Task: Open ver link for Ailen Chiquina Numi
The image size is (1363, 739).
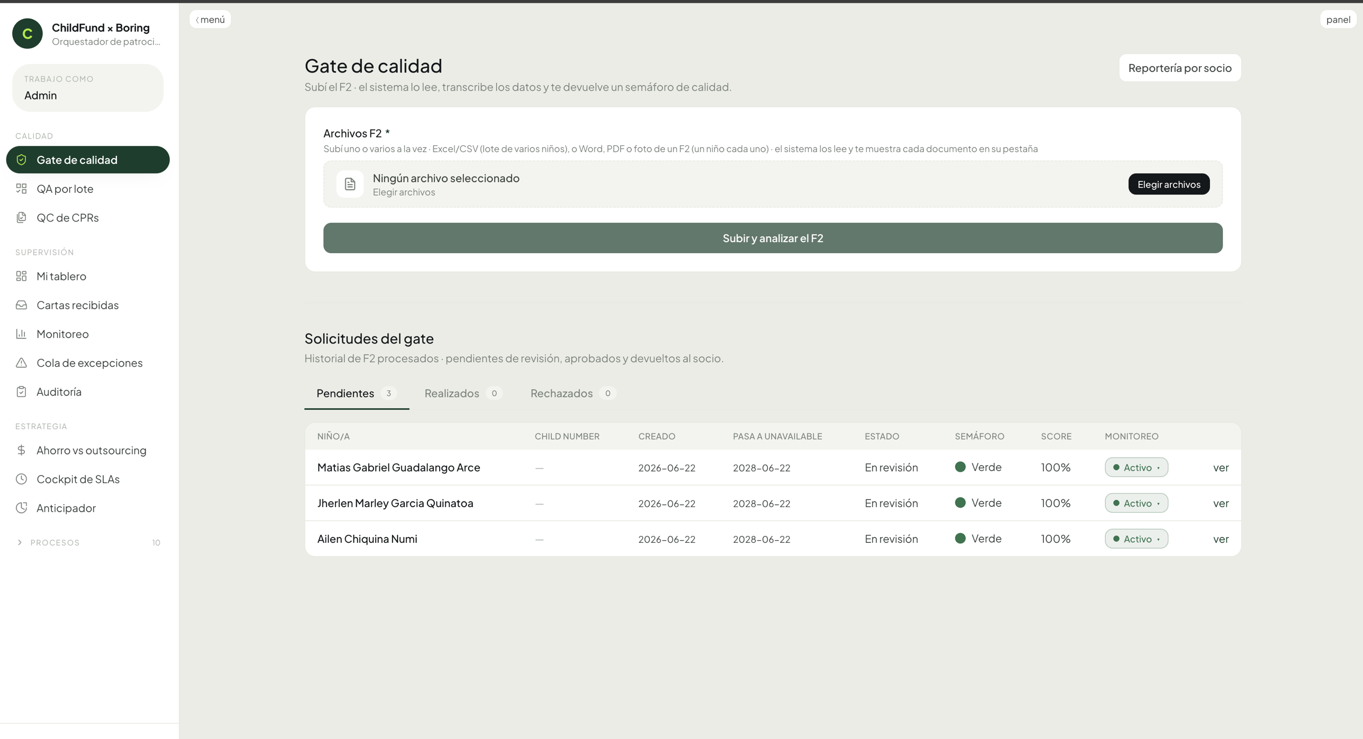Action: 1221,539
